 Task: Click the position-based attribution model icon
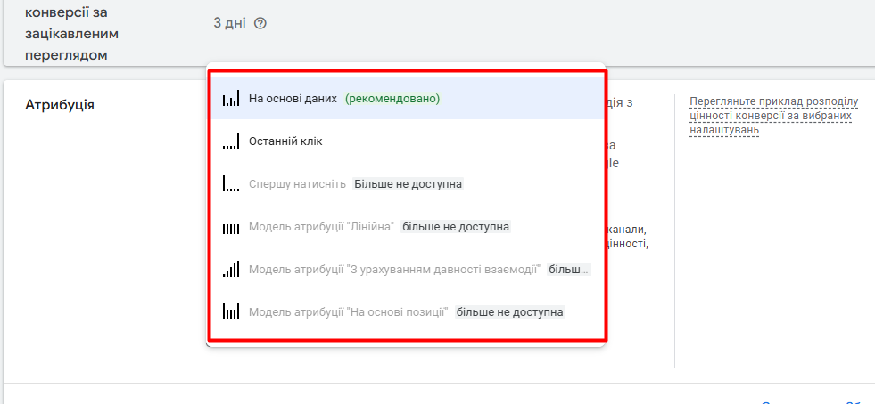pyautogui.click(x=231, y=312)
